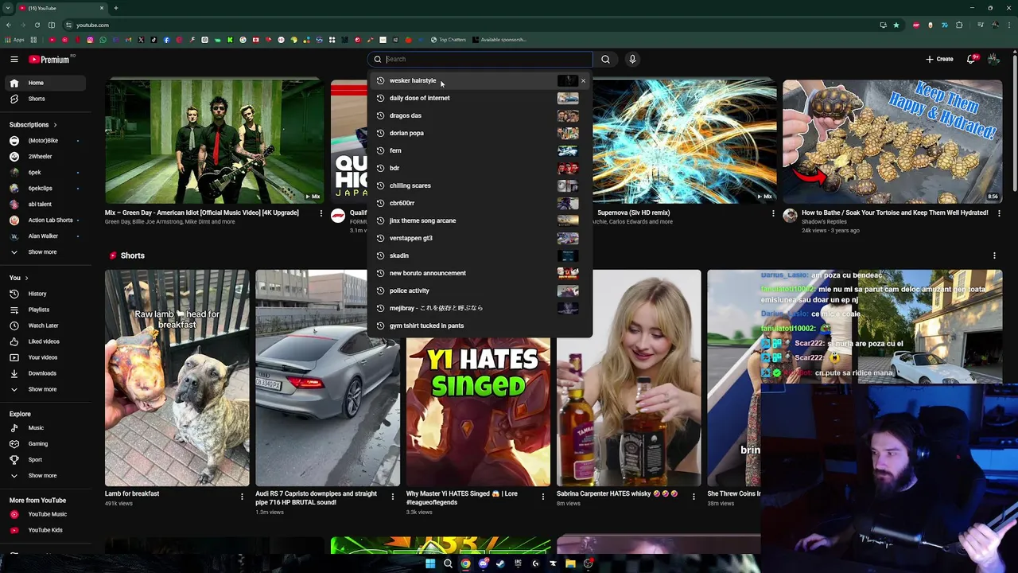Play tortoise bathing video thumbnail
This screenshot has width=1018, height=573.
point(892,141)
